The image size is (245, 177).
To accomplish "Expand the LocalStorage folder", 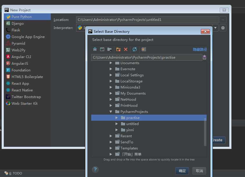I will 111,81.
